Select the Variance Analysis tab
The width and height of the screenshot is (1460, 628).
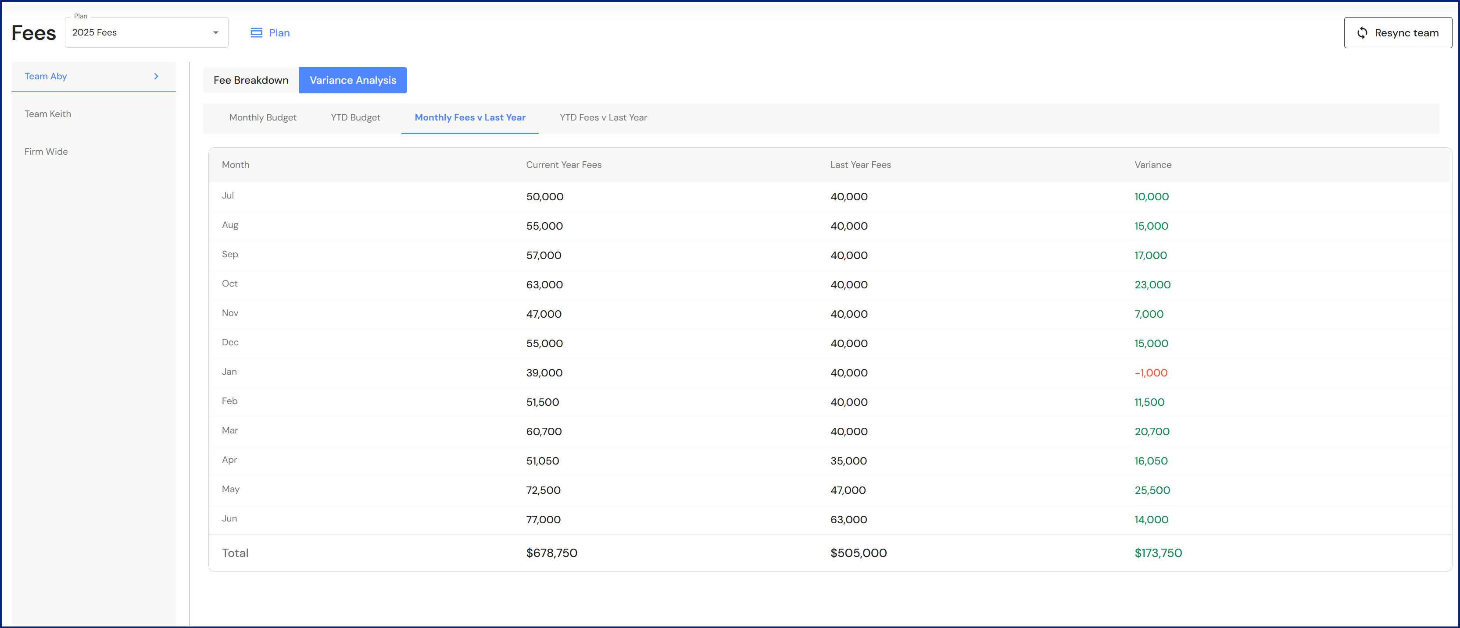353,80
